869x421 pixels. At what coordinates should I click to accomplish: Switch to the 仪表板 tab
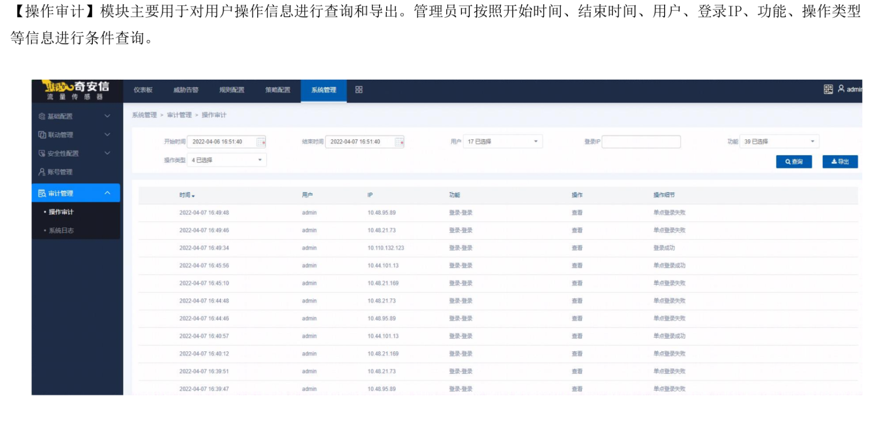[143, 90]
